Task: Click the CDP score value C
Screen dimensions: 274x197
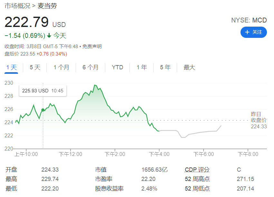Action: pyautogui.click(x=239, y=170)
